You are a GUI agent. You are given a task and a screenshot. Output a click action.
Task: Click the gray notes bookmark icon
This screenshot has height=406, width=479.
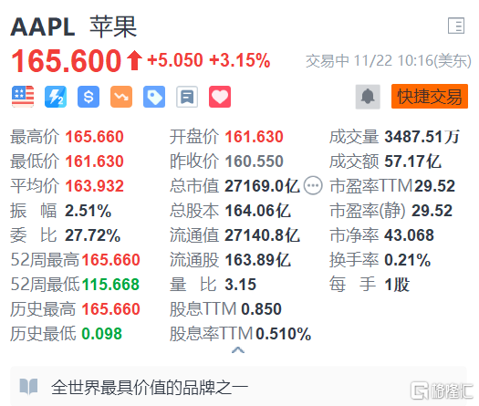coord(187,97)
